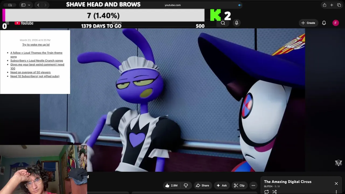Viewport: 345px width, 194px height.
Task: Click the March 23, 2026 note date
Action: point(35,40)
